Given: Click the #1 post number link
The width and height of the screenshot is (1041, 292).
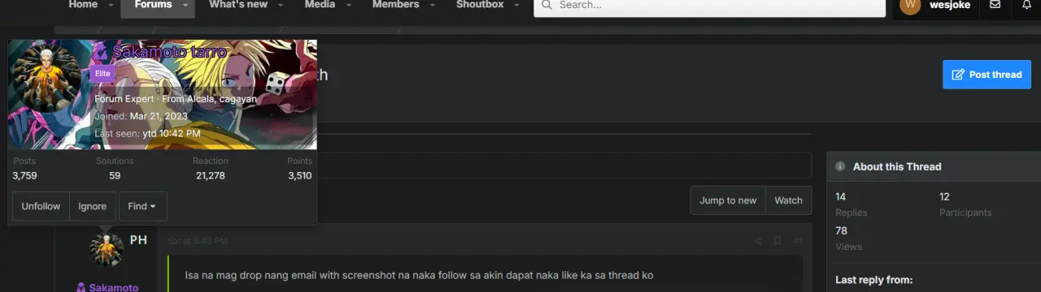Looking at the screenshot, I should (x=798, y=241).
